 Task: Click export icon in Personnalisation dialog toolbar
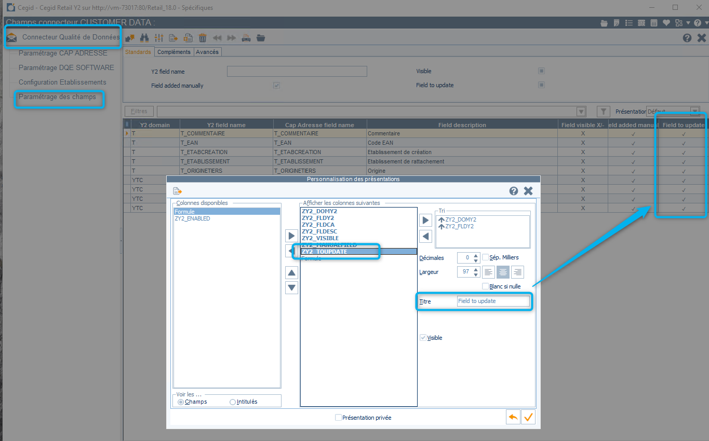point(177,191)
